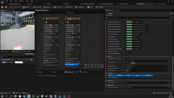Toggle Fire Spawn Rate module checkbox
Viewport: 174px width, 98px height.
[x=57, y=35]
